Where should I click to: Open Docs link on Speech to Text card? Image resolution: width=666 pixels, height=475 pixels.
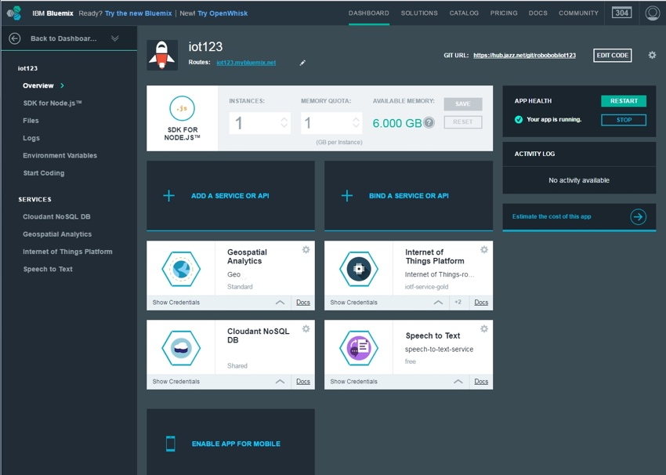(x=481, y=382)
